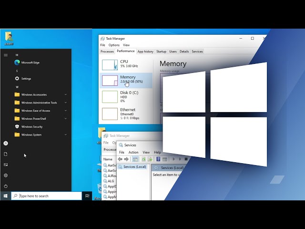Click the Start menu hamburger icon
The image size is (305, 229).
[6, 55]
